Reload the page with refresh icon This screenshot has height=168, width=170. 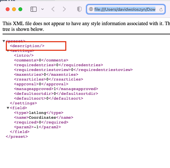[x=161, y=10]
